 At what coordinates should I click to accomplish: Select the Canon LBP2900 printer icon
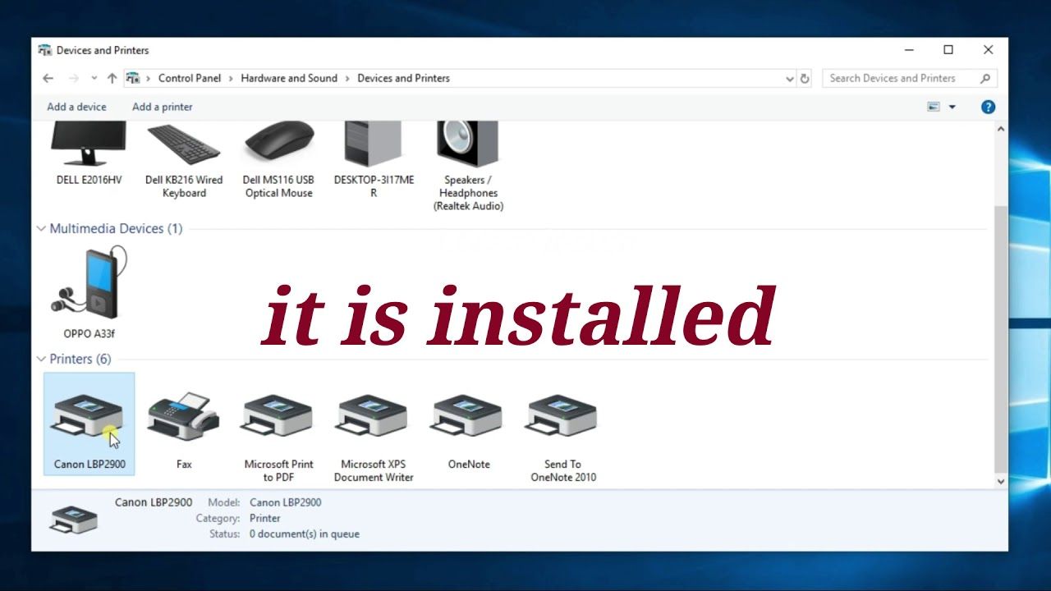[x=88, y=416]
